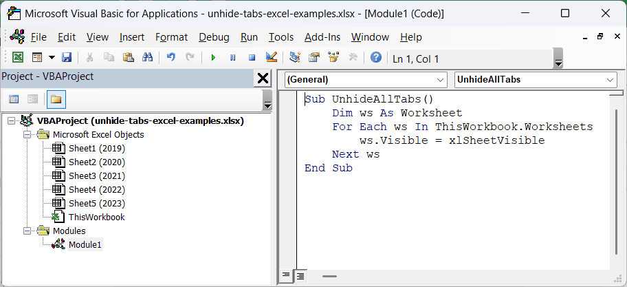The height and width of the screenshot is (287, 627).
Task: Select Sheet4 (2022) in project tree
Action: click(x=97, y=189)
